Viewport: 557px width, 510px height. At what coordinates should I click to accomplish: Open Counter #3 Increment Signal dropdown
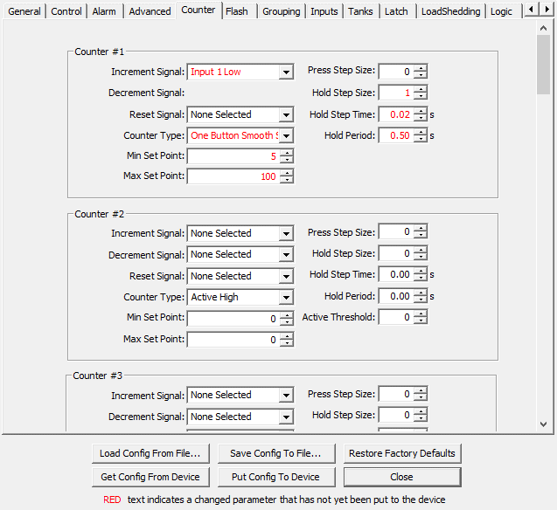point(286,396)
